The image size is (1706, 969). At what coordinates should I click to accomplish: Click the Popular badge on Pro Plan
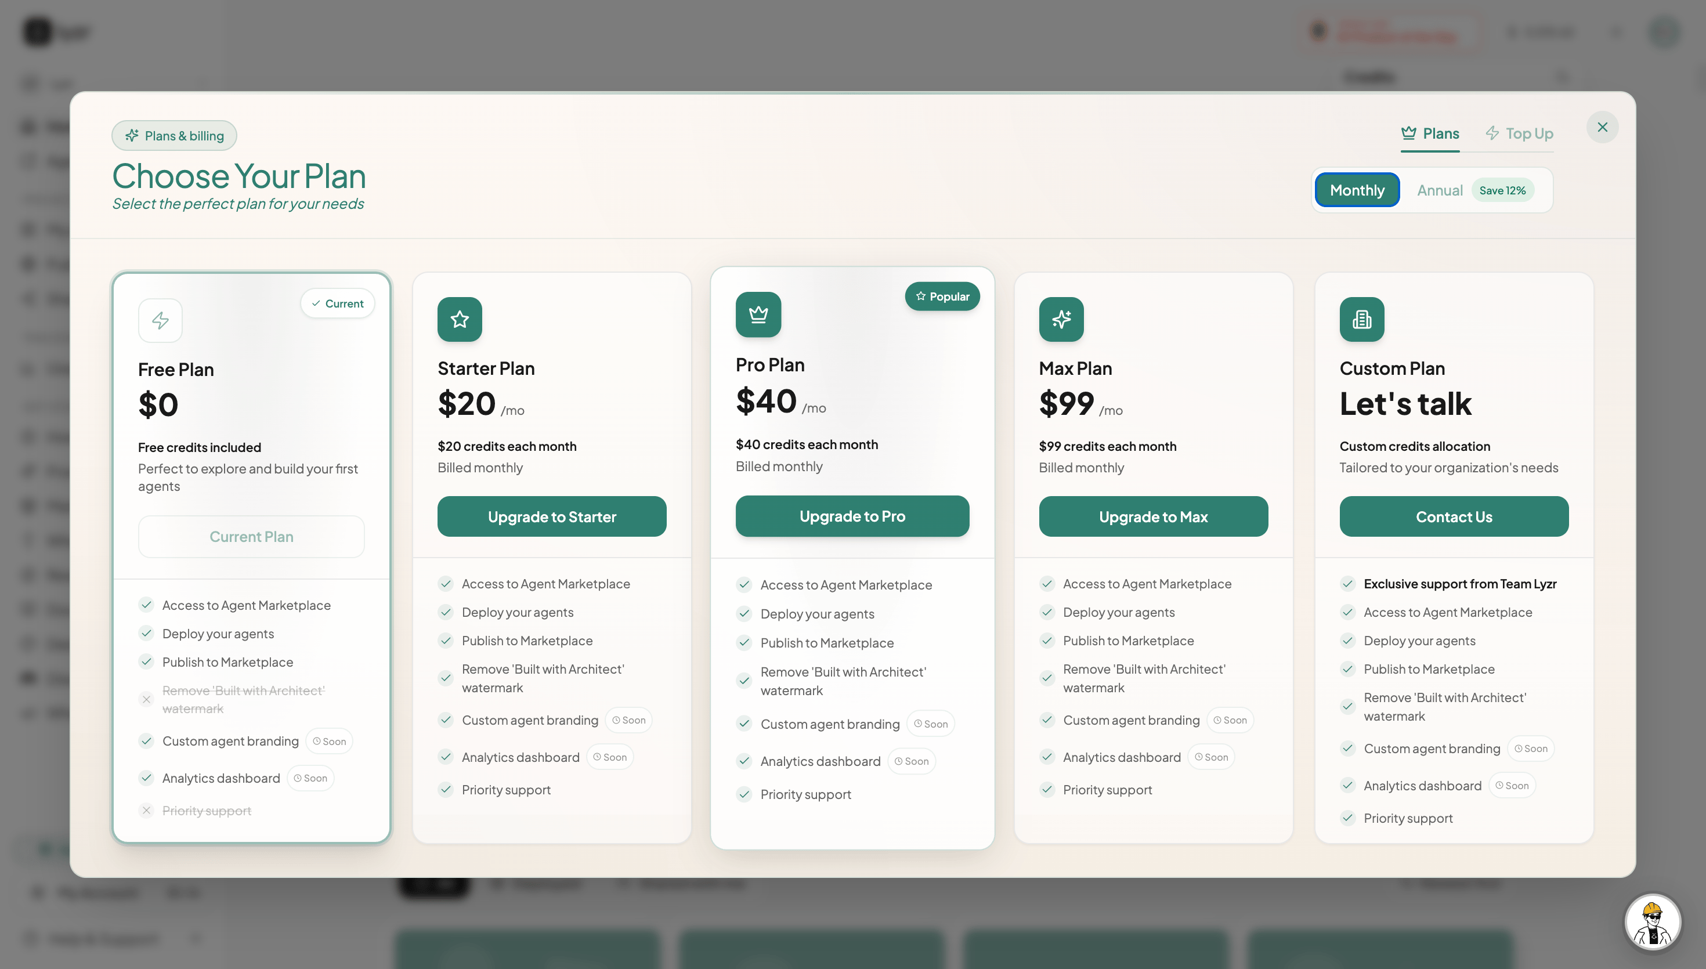coord(942,296)
